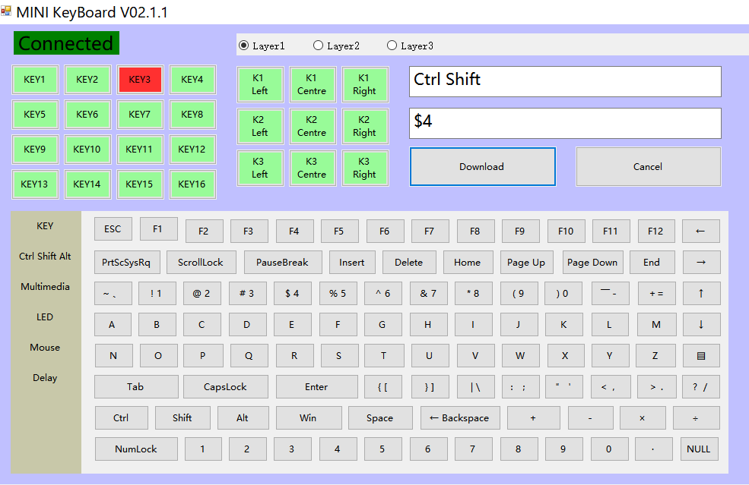Click the Page Down key
Image resolution: width=749 pixels, height=485 pixels.
pos(593,263)
